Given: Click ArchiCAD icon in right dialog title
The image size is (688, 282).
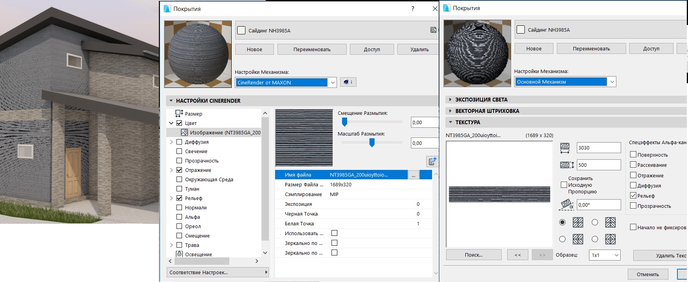Looking at the screenshot, I should pos(447,8).
